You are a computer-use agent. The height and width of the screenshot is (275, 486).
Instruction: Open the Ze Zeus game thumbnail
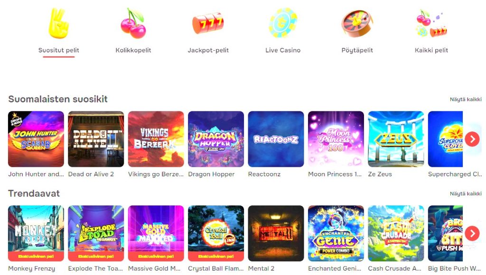coord(396,139)
